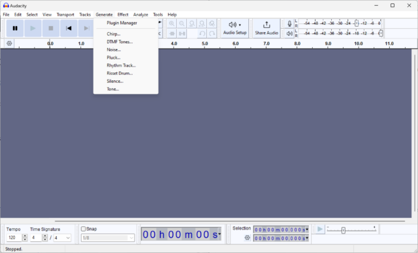Viewport: 418px width, 253px height.
Task: Choose Plugin Manager from Generate menu
Action: pos(126,23)
